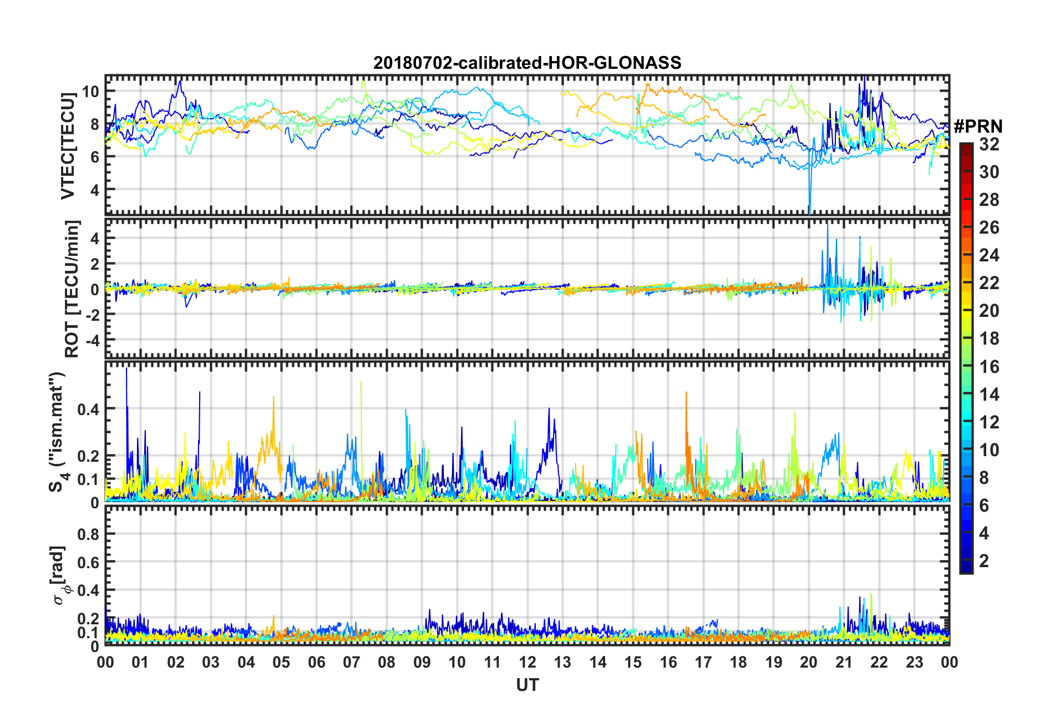Click ROT axis tick label 4
The width and height of the screenshot is (1055, 717).
coord(95,239)
